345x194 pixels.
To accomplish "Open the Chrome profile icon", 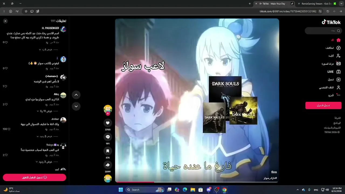I will click(11, 11).
